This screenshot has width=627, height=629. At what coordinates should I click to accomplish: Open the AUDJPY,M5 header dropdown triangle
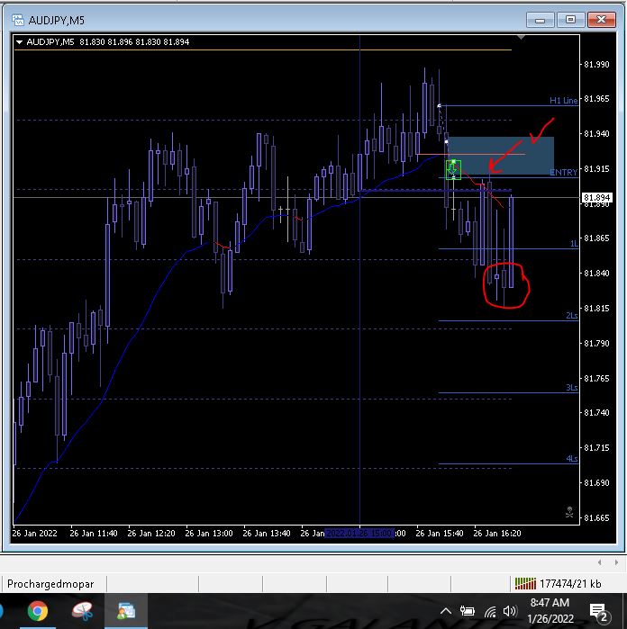tap(19, 41)
